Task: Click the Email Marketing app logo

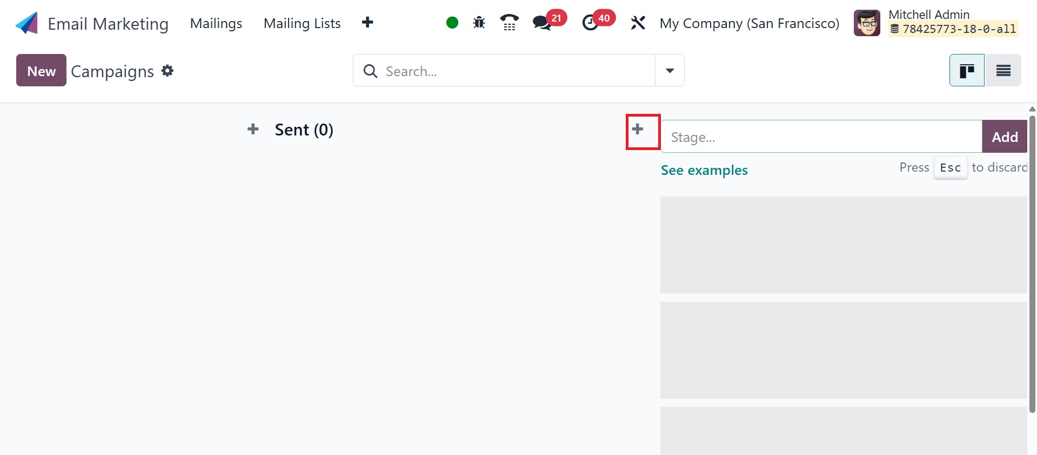Action: tap(27, 23)
